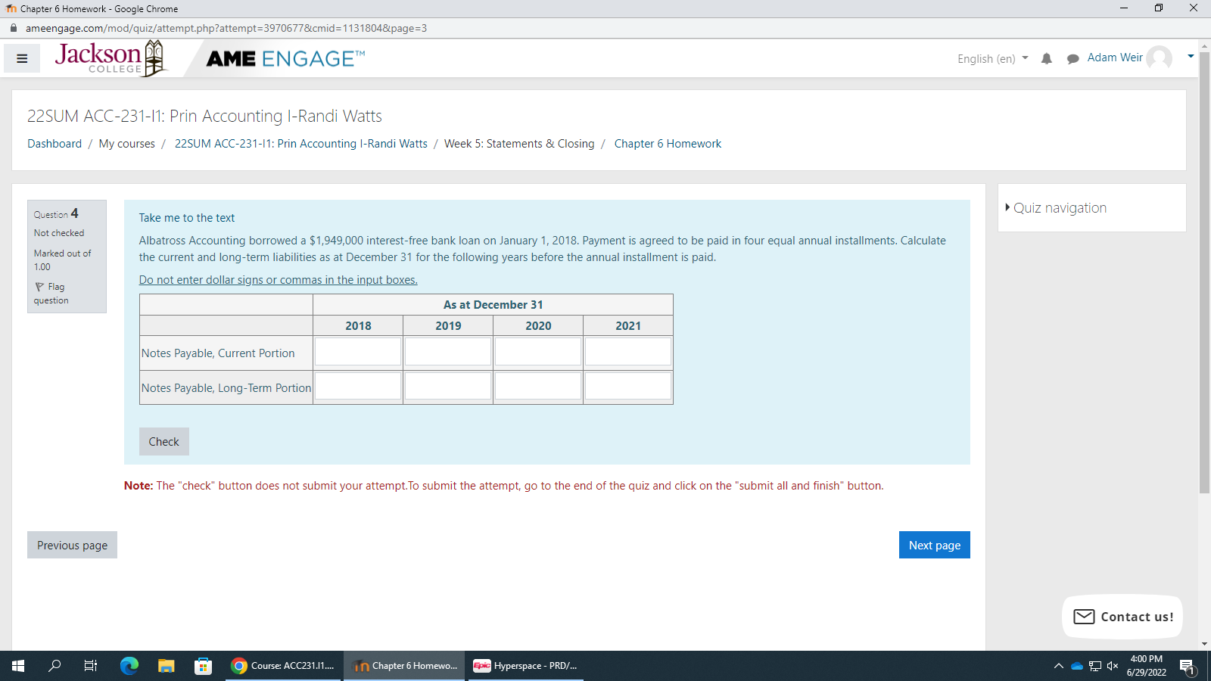Image resolution: width=1211 pixels, height=681 pixels.
Task: Click the Check button
Action: 164,442
